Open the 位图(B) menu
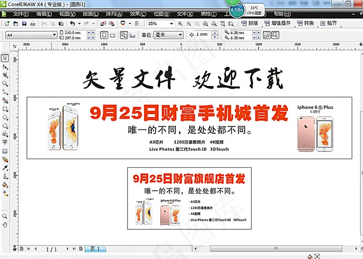This screenshot has width=363, height=259. (162, 14)
